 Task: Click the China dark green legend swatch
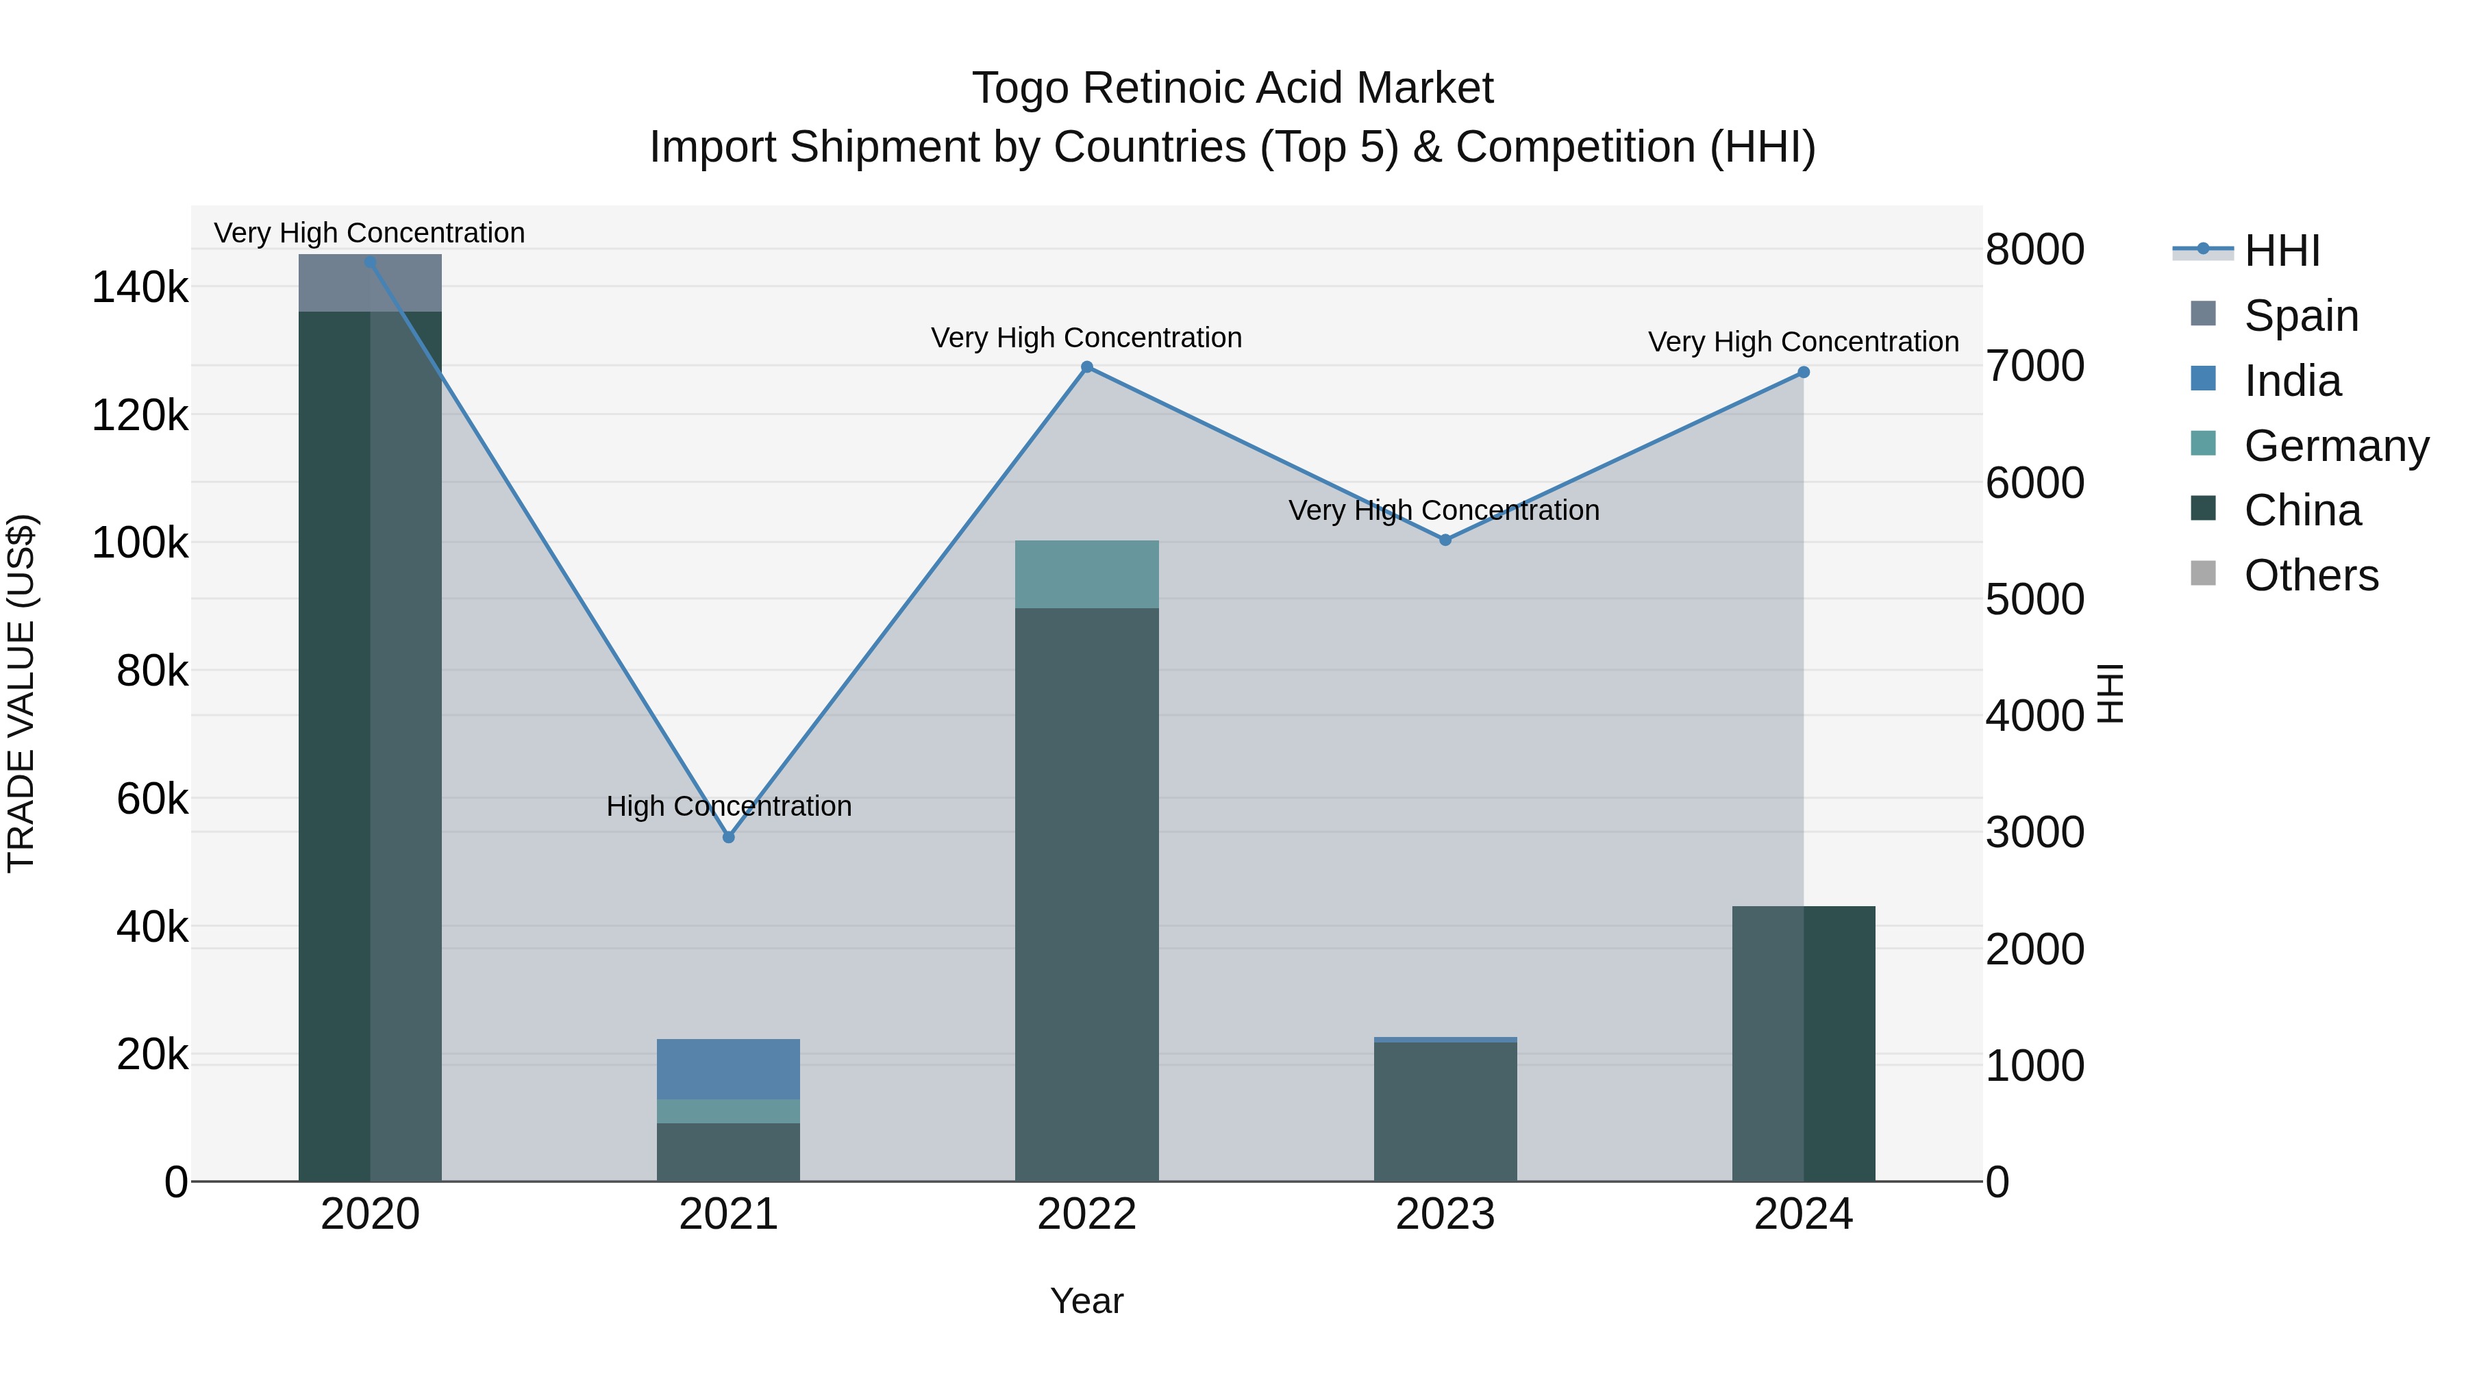tap(2203, 508)
